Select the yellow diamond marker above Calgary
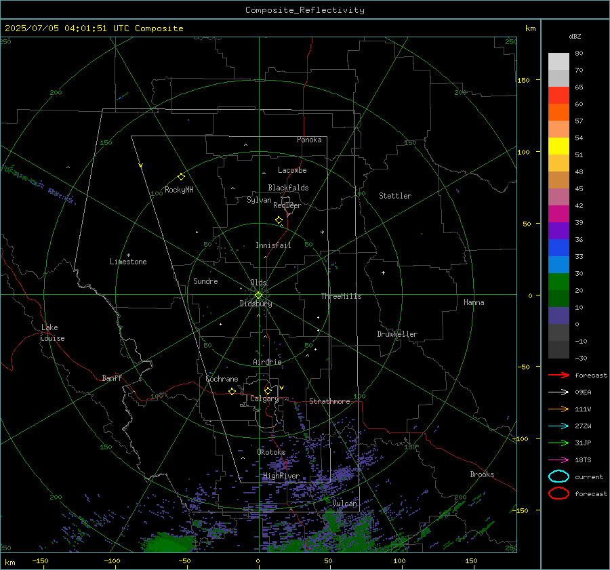610x570 pixels. pos(268,390)
